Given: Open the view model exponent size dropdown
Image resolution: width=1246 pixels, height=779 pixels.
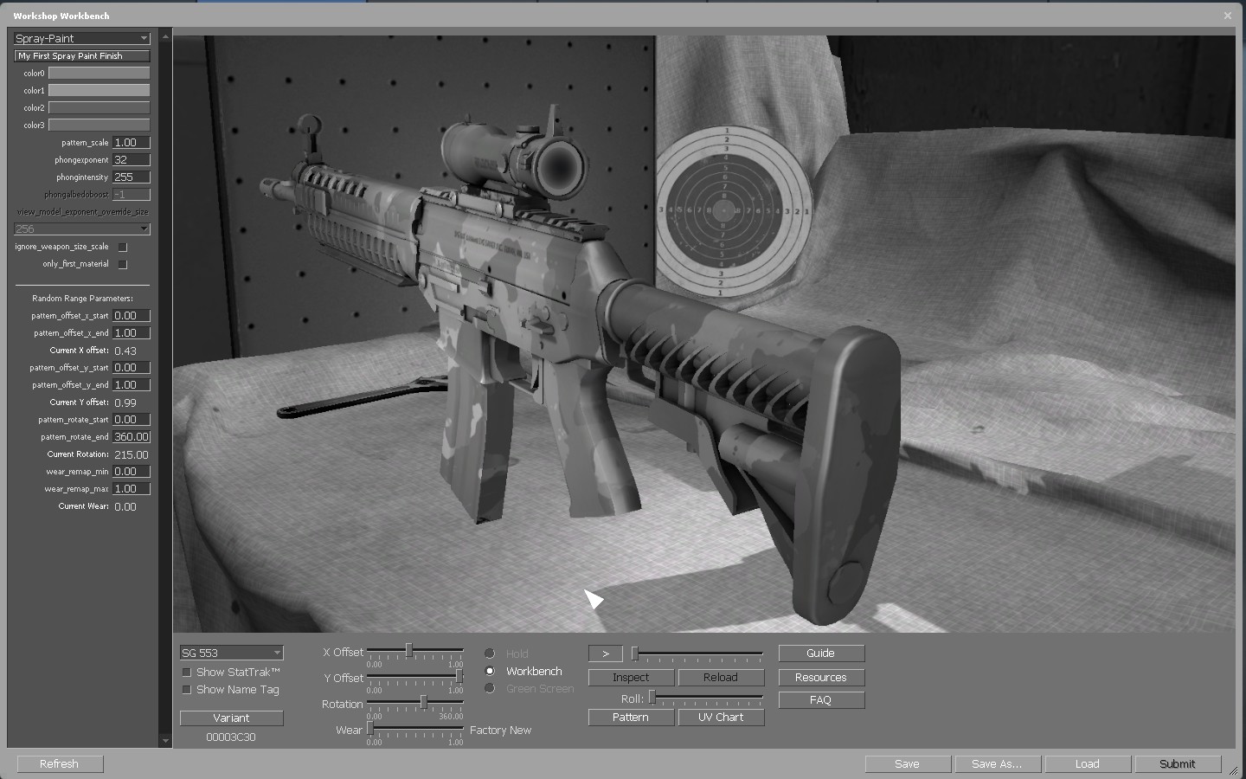Looking at the screenshot, I should (82, 229).
